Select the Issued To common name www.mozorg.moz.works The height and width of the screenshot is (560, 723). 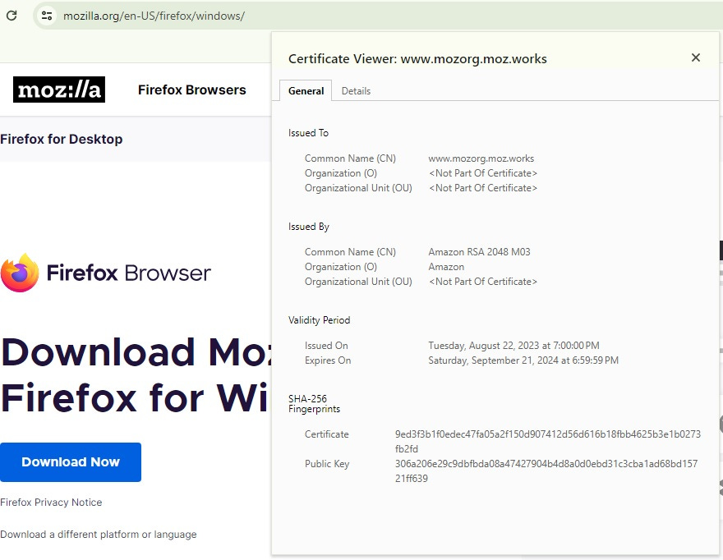coord(481,158)
